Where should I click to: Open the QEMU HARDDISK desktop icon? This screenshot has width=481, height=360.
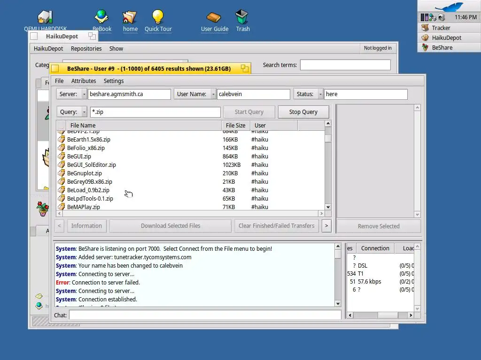[45, 17]
